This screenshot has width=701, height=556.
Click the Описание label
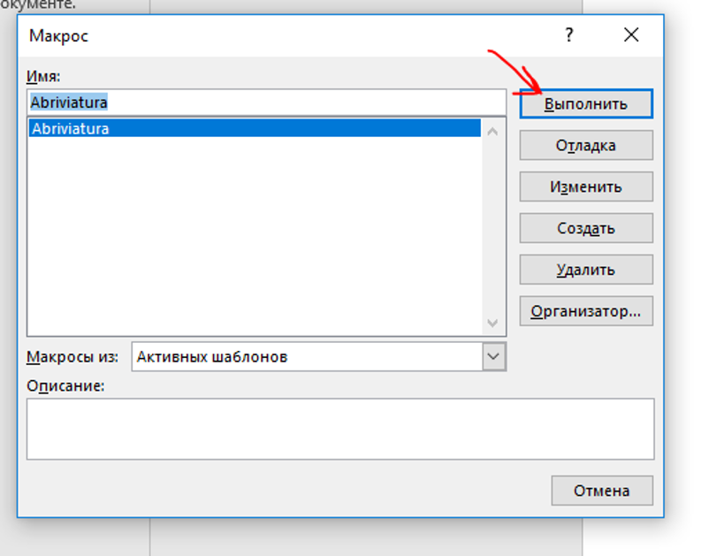click(x=65, y=385)
